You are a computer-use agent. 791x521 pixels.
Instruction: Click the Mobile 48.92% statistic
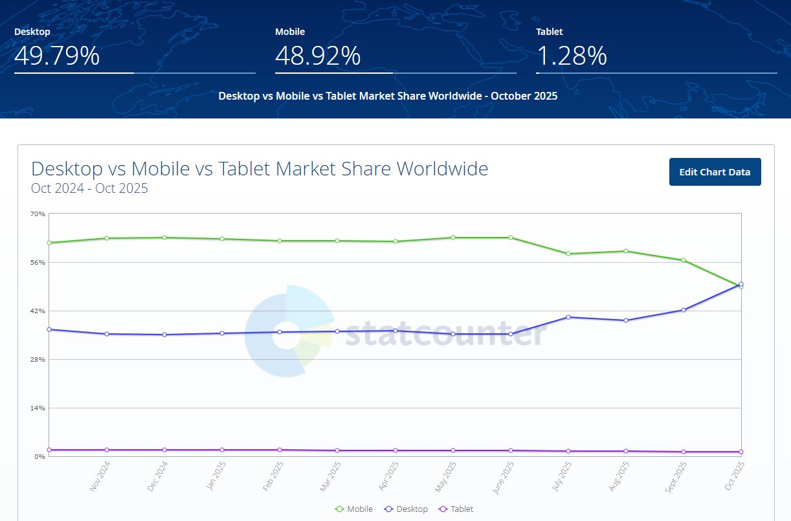318,57
